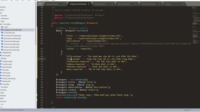Click the 'hinhanh.required' key in code

tap(76, 67)
